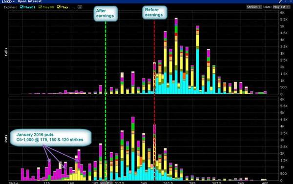Click the add expiry plus icon
Viewport: 293px width, 184px height.
click(80, 7)
